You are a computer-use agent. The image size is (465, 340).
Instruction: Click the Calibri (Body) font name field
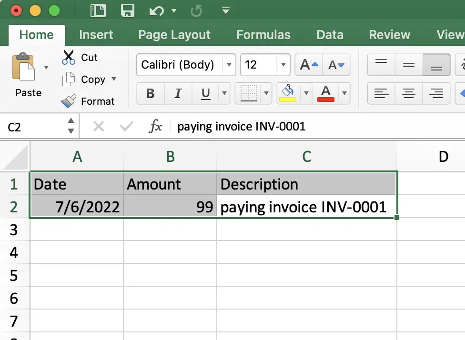pos(180,65)
